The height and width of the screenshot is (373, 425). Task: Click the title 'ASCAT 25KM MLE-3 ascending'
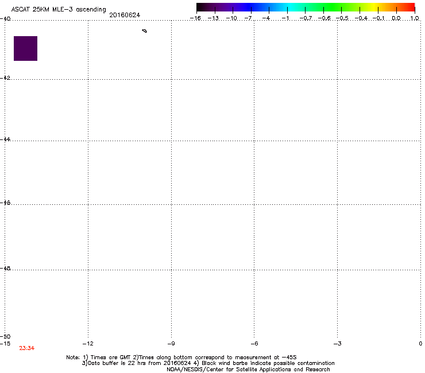point(59,9)
